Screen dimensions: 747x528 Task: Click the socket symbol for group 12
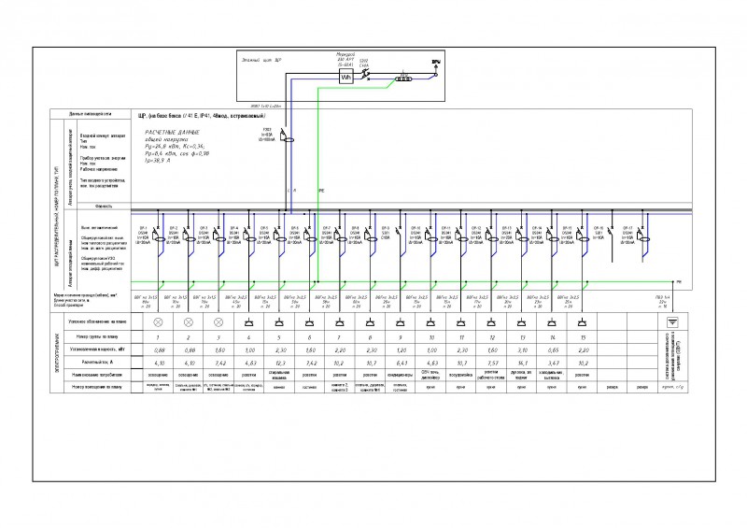(491, 323)
